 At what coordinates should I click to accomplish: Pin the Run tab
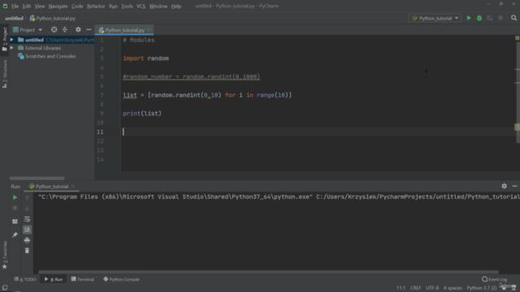point(15,234)
